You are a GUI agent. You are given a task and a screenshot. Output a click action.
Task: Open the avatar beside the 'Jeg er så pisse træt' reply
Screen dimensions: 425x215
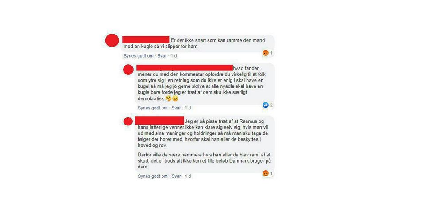(x=128, y=121)
